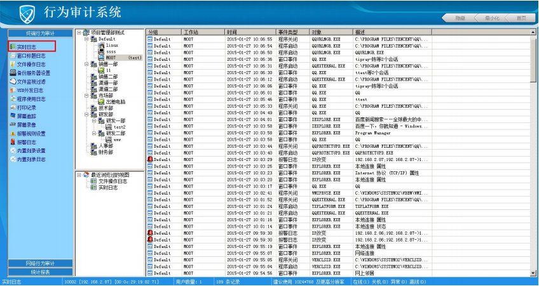Select the 渠道二部 department in tree
Viewport: 539px width, 286px height.
[x=108, y=89]
